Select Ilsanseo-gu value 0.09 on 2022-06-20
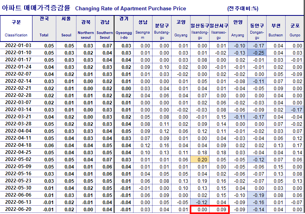Viewport: 305px width, 214px height. coord(219,209)
